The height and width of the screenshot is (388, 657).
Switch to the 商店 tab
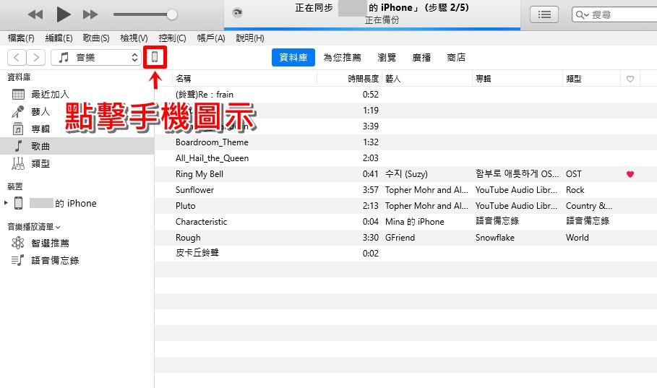(x=456, y=57)
